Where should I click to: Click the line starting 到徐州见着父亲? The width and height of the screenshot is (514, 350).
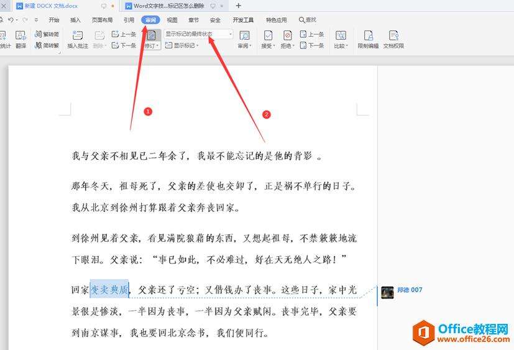tap(214, 238)
